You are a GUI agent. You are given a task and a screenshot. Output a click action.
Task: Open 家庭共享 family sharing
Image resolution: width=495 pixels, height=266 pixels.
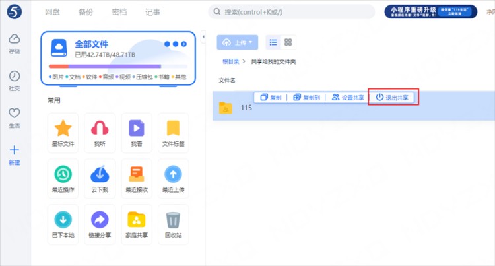click(x=137, y=224)
